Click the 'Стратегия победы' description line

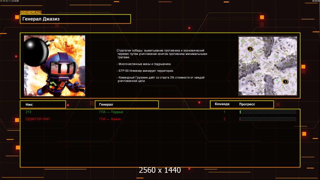[162, 54]
